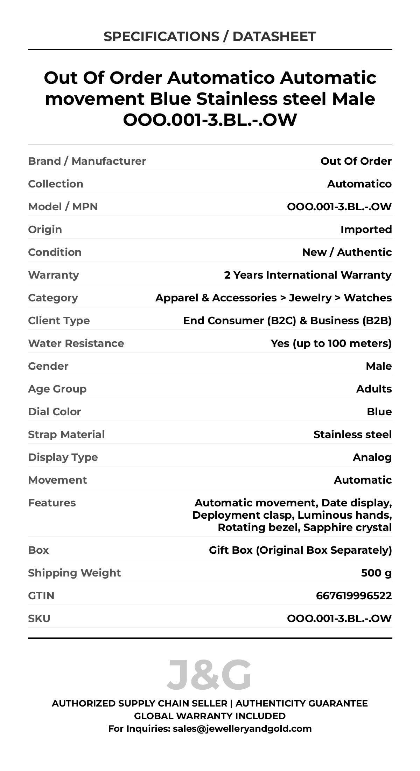The image size is (420, 771).
Task: Select the GTIN number 667619996522
Action: click(353, 596)
